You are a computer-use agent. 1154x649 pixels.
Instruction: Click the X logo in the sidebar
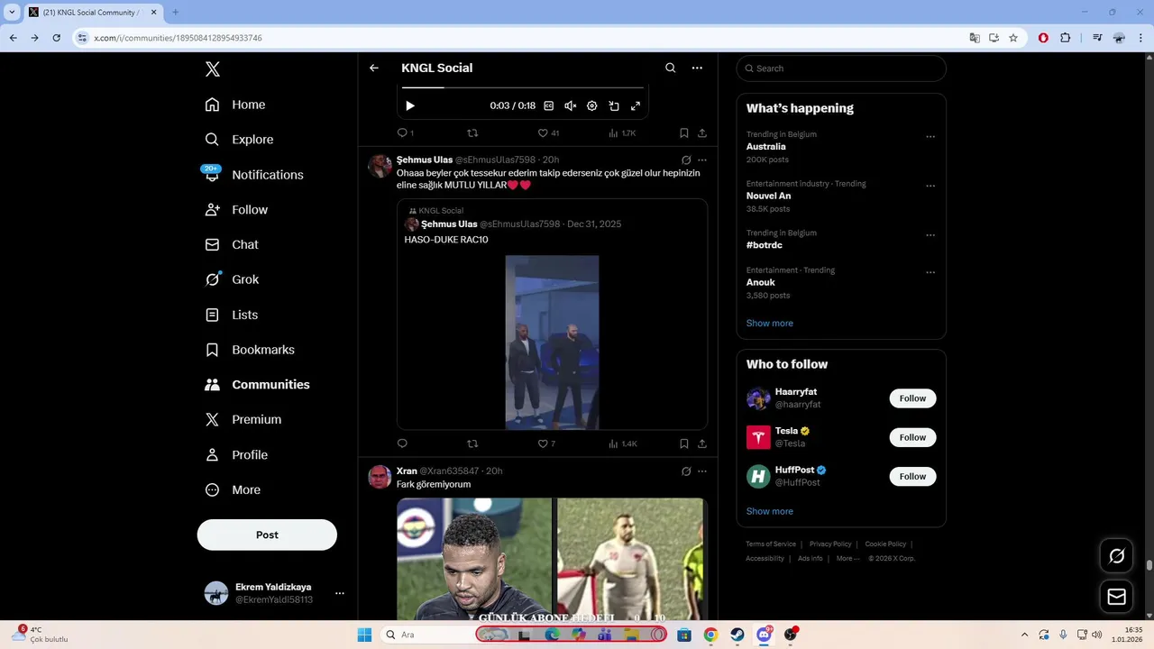click(x=213, y=69)
